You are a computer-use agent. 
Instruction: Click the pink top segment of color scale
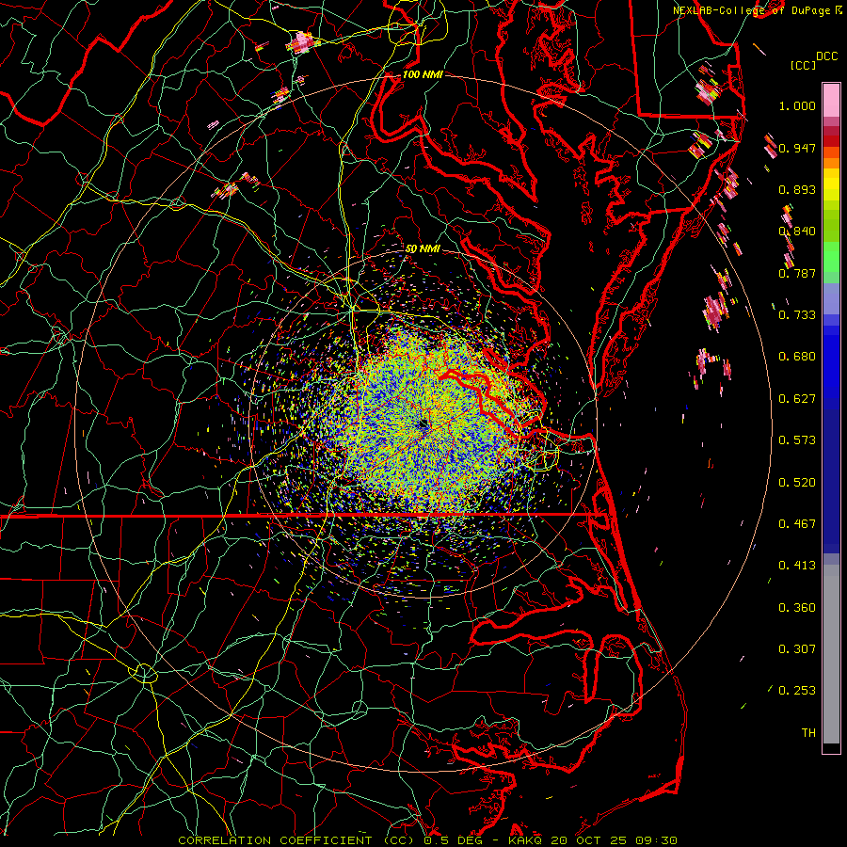point(831,100)
